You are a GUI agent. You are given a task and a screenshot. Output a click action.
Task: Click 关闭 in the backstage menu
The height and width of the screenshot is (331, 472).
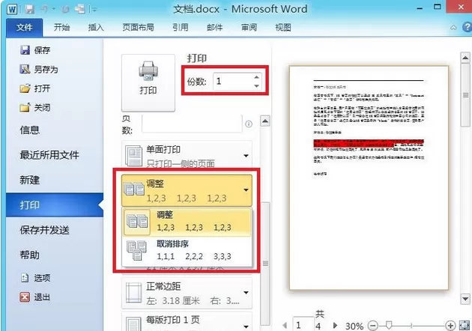pyautogui.click(x=35, y=107)
